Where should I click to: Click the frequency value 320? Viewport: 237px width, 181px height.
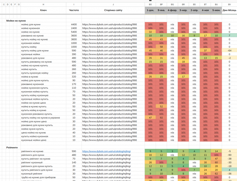coord(74,77)
